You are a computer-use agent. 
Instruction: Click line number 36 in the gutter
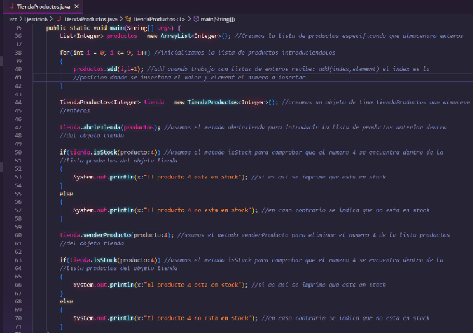point(18,36)
